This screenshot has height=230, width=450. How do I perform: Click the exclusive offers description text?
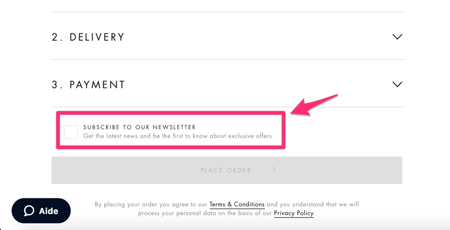(x=177, y=136)
